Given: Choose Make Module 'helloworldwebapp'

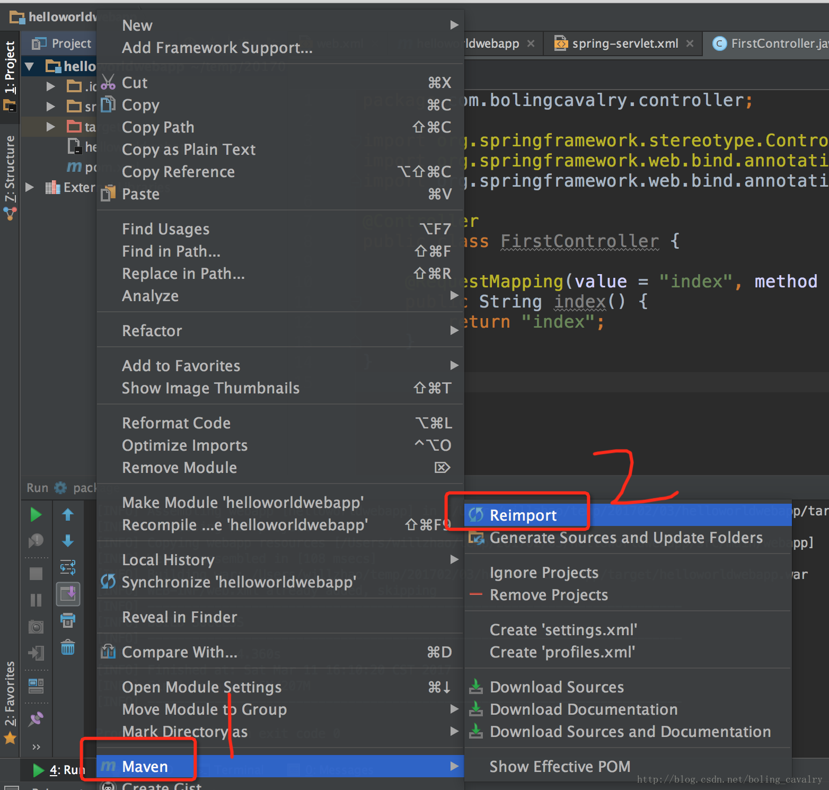Looking at the screenshot, I should pos(280,503).
